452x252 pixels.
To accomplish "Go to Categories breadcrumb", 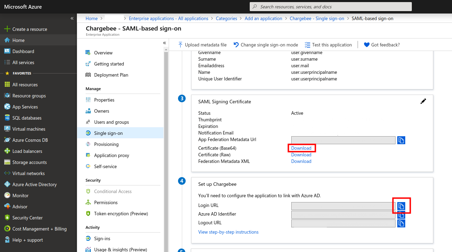I will click(x=227, y=18).
